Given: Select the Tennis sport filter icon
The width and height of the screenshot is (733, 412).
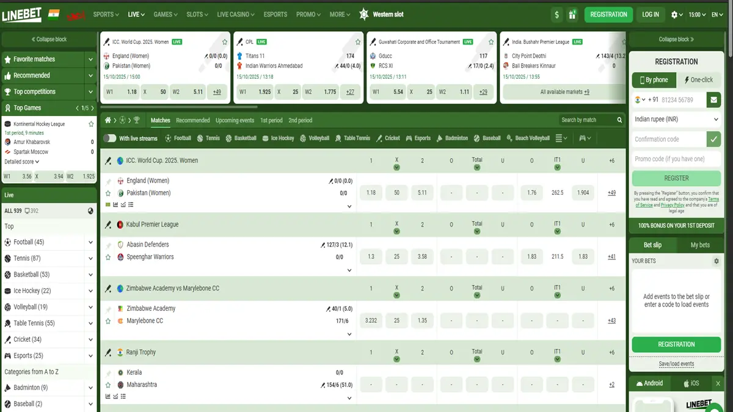Looking at the screenshot, I should (199, 138).
